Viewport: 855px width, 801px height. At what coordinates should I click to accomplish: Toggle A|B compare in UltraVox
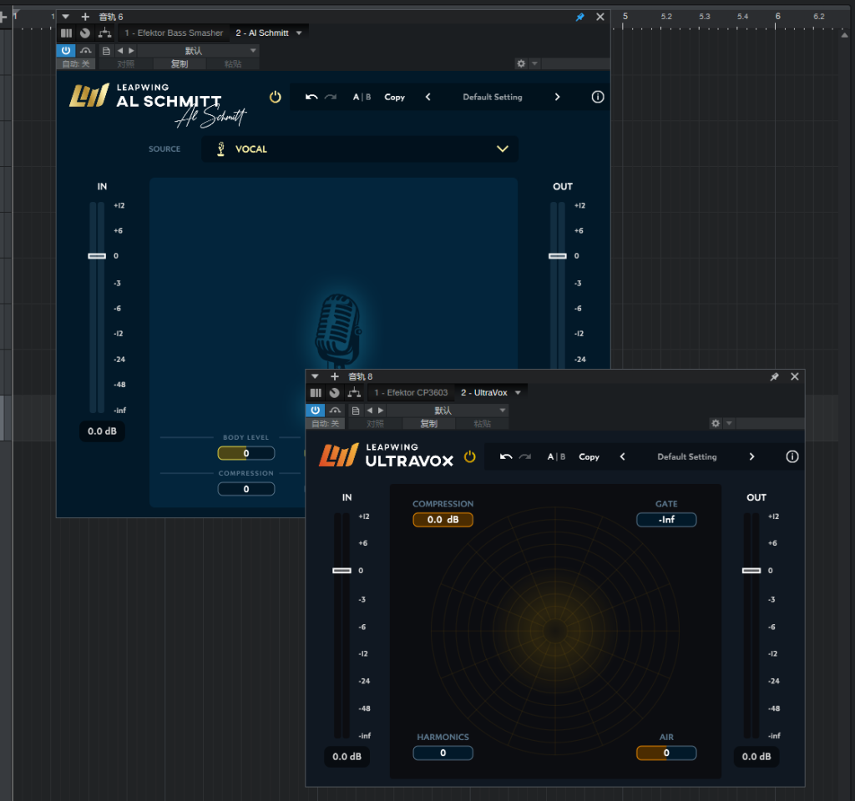(556, 456)
